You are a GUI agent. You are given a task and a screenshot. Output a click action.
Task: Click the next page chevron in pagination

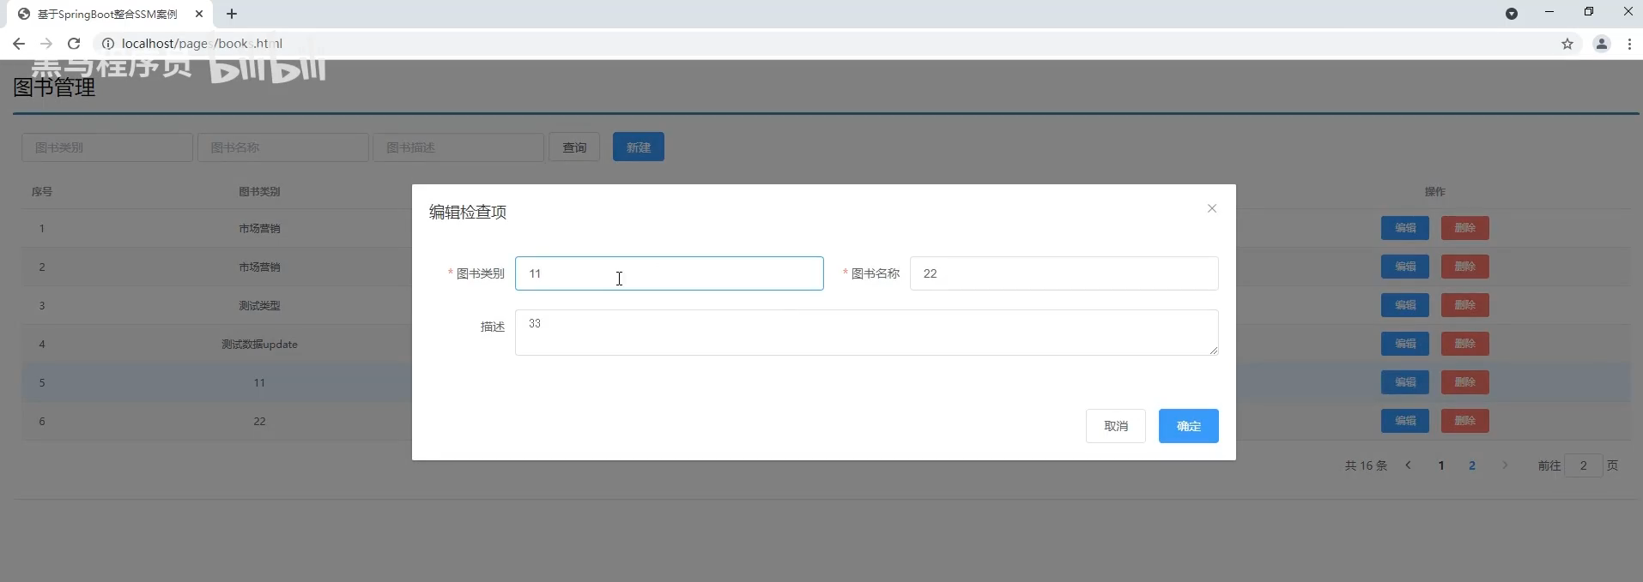(x=1504, y=465)
